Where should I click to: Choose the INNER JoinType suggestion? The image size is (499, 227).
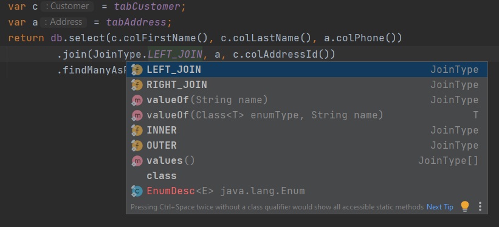pos(307,130)
